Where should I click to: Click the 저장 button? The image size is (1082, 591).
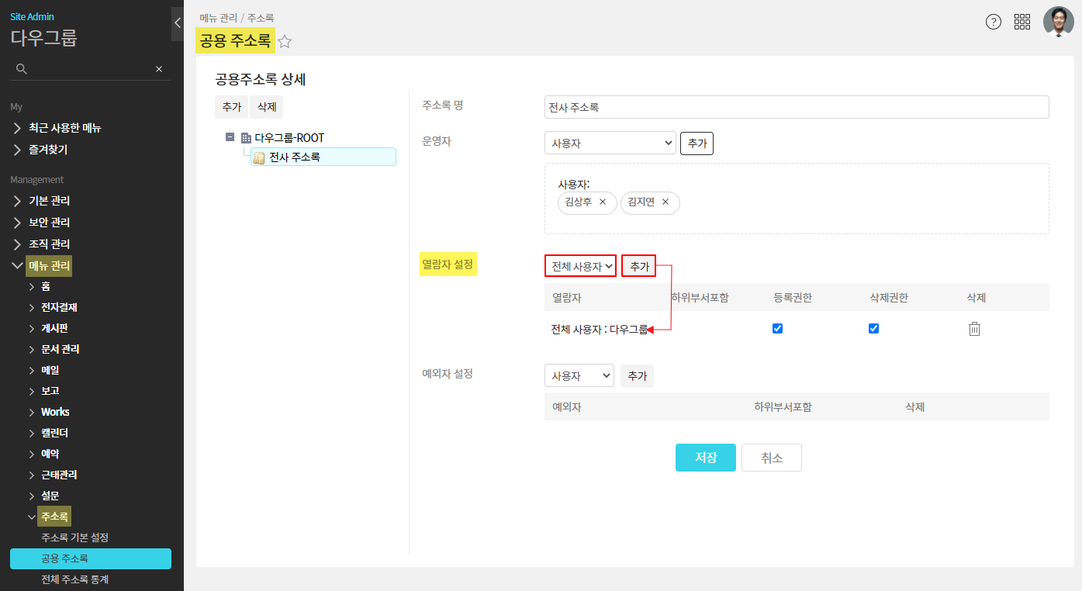(x=705, y=458)
